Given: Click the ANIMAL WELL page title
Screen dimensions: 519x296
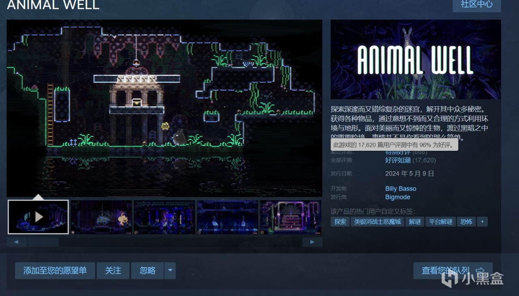Looking at the screenshot, I should pyautogui.click(x=53, y=4).
